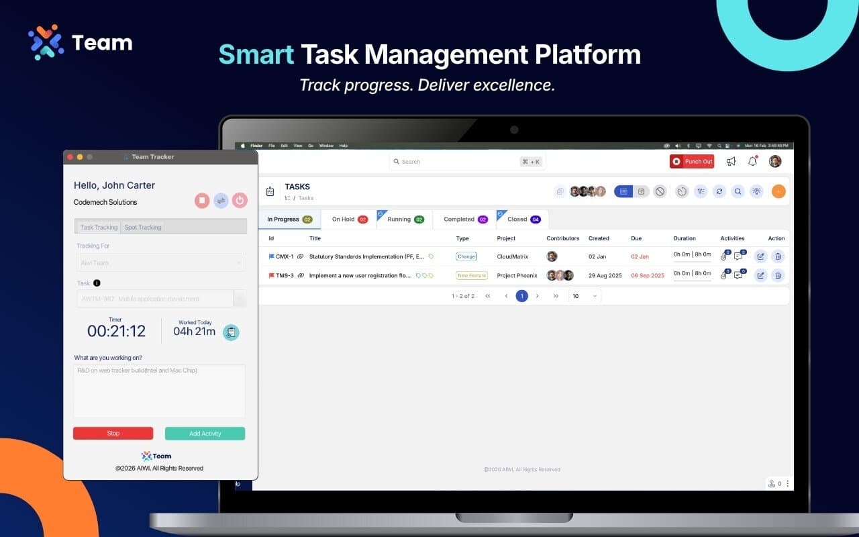Open the Completed tab
Image resolution: width=859 pixels, height=537 pixels.
[465, 219]
